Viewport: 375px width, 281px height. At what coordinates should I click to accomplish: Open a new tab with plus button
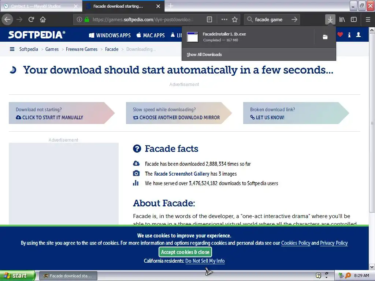171,6
